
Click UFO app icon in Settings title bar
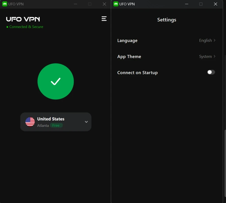click(x=116, y=4)
